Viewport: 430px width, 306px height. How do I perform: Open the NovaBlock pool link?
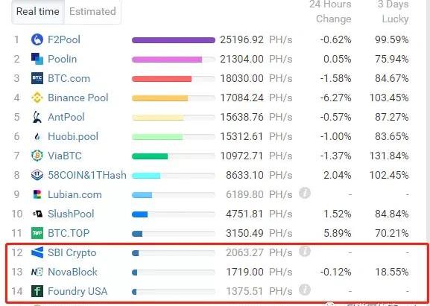click(x=72, y=272)
